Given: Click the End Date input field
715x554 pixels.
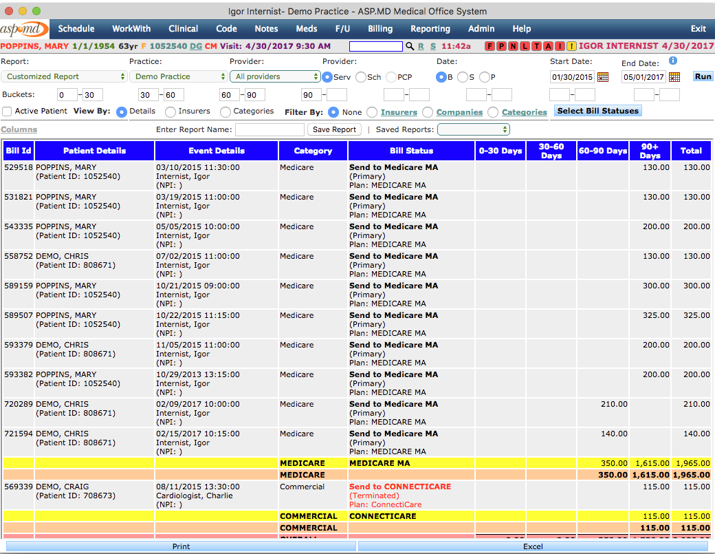Looking at the screenshot, I should pos(643,77).
